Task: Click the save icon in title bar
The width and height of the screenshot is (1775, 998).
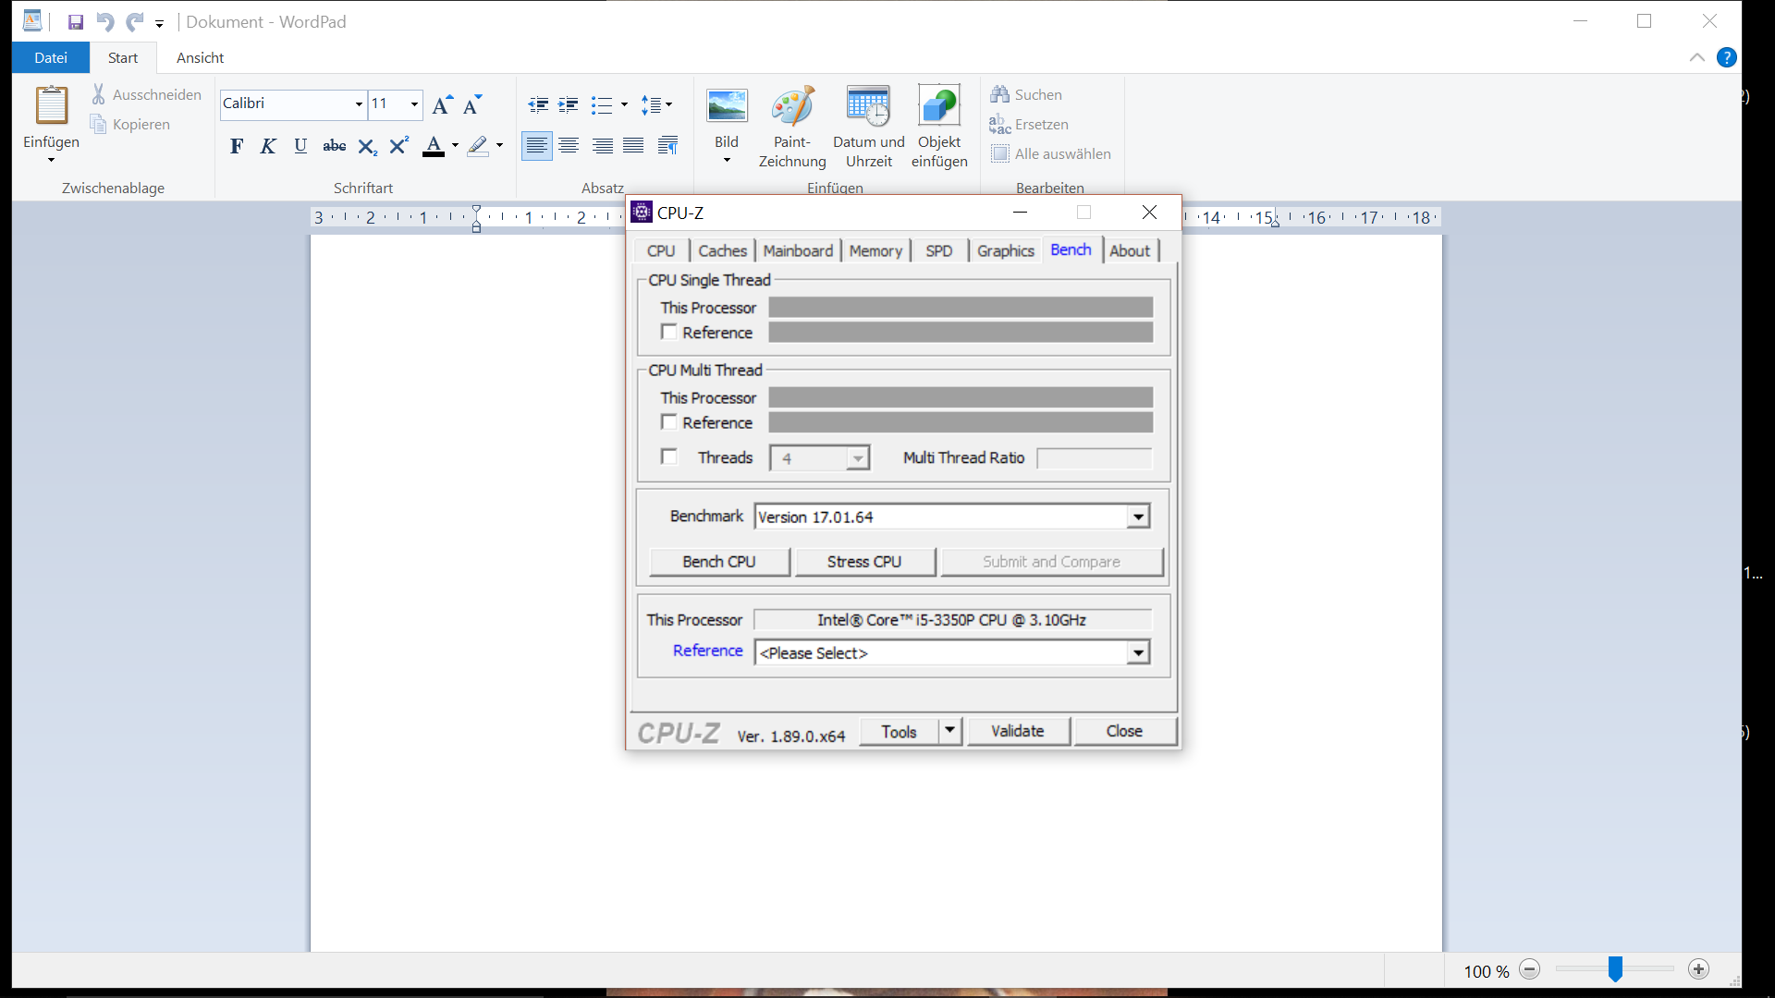Action: [x=76, y=22]
